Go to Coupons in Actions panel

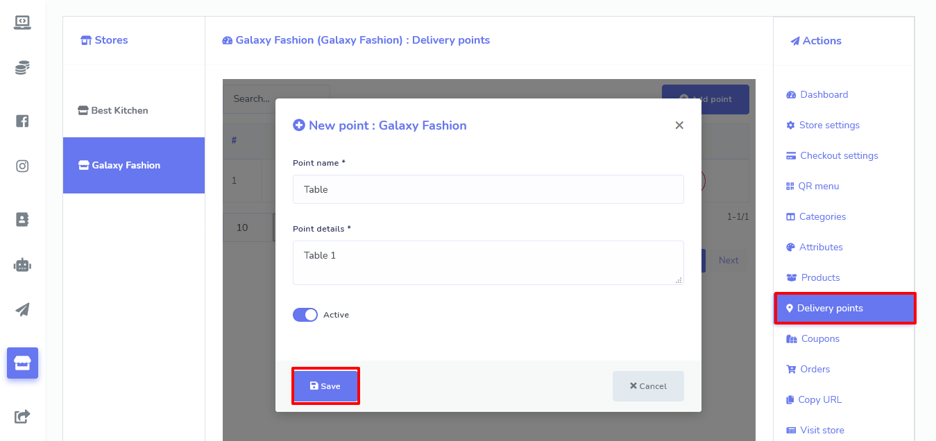click(812, 339)
